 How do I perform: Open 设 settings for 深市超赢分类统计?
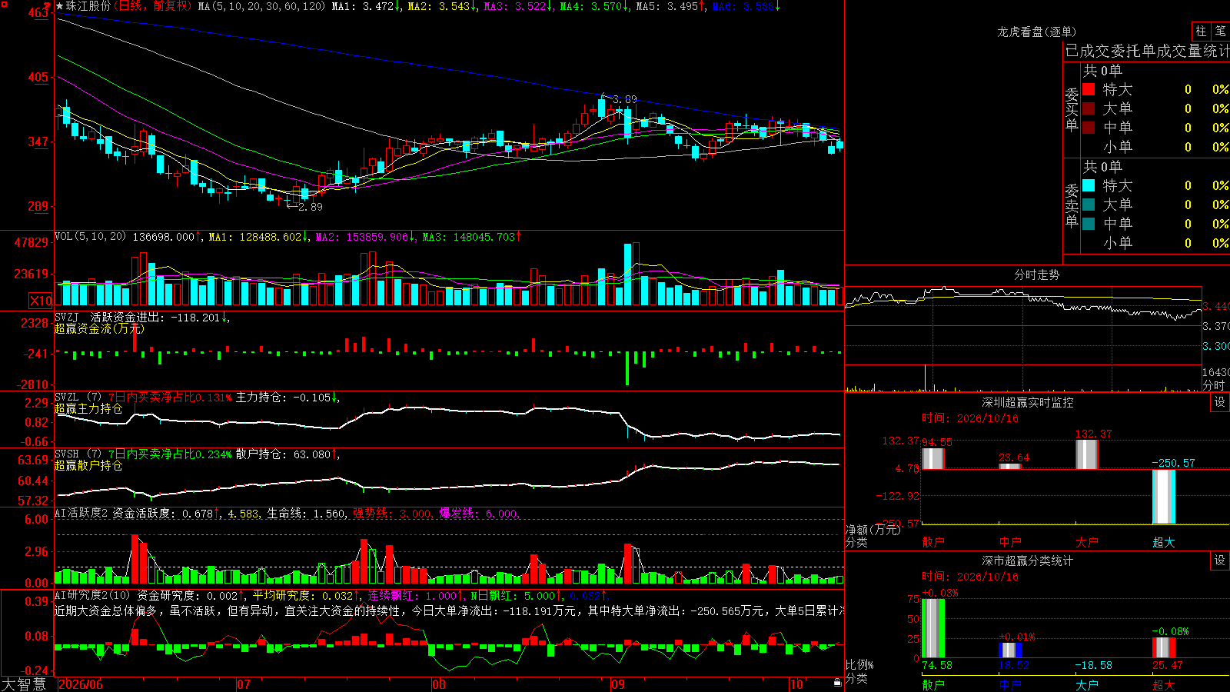coord(1220,561)
